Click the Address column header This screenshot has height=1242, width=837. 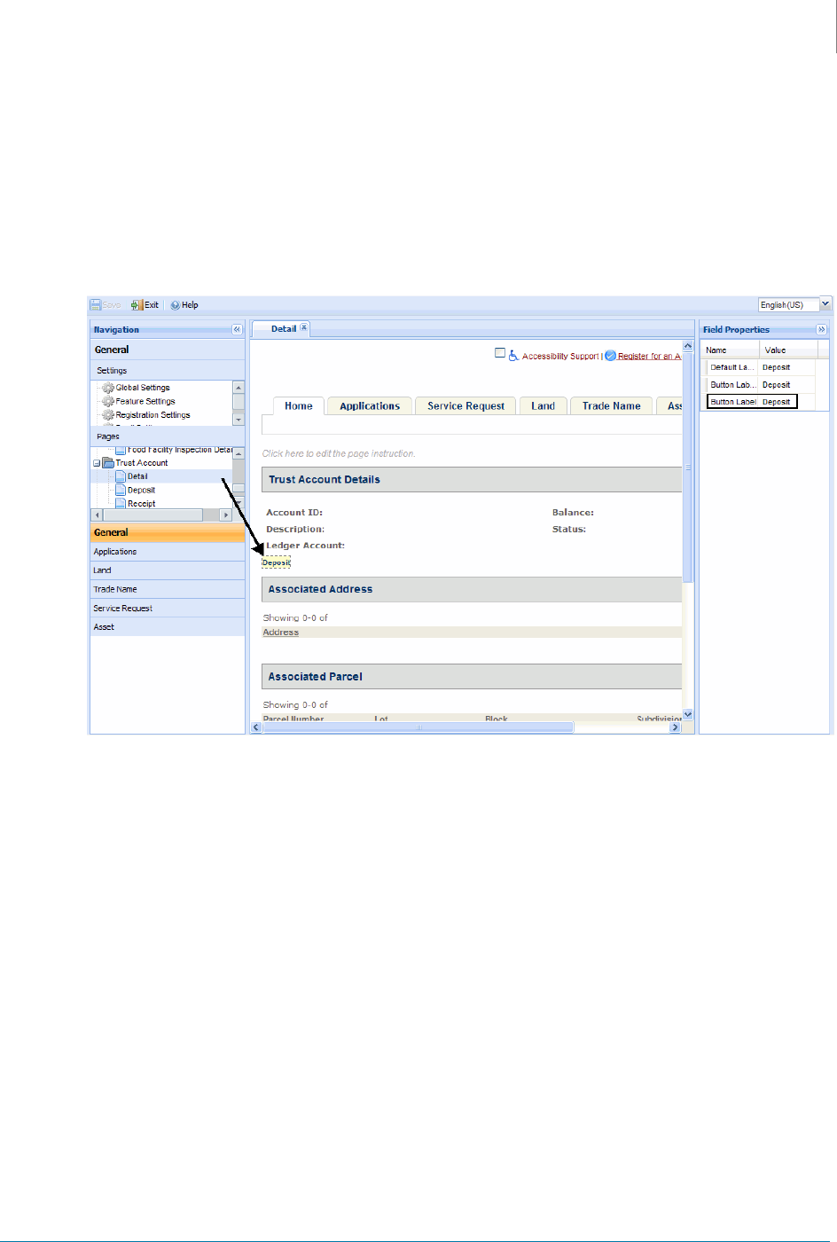pos(281,633)
